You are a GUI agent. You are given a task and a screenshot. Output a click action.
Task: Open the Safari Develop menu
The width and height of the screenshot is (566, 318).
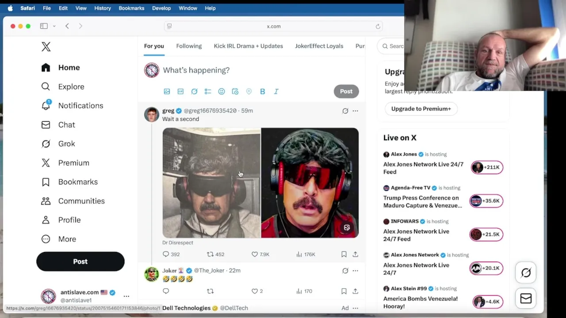click(x=161, y=8)
